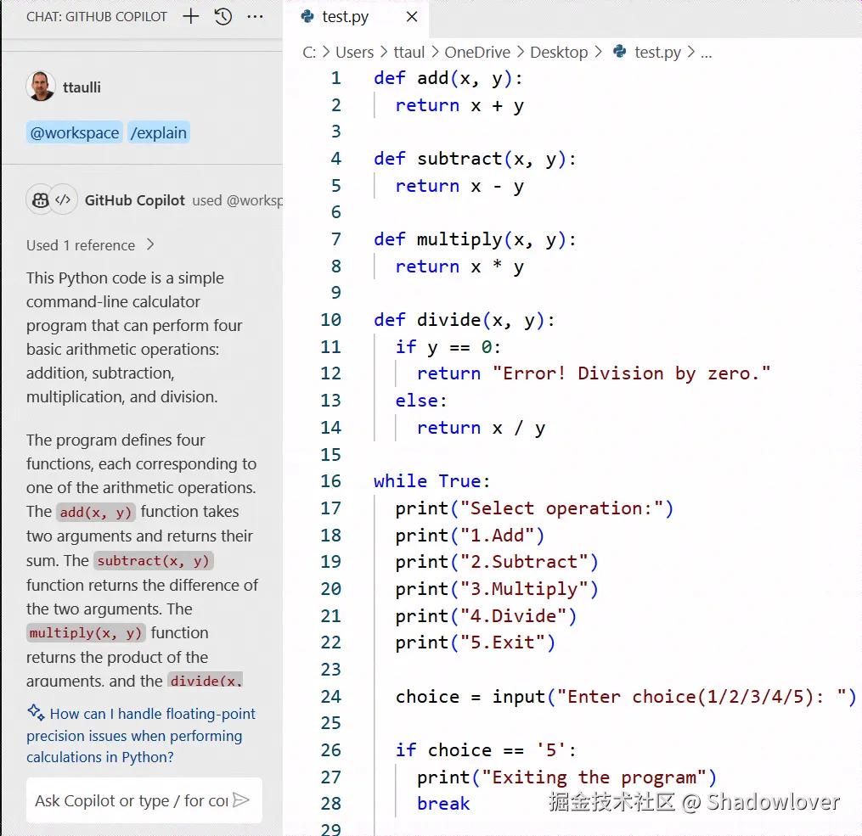Open the OneDrive breadcrumb segment
Image resolution: width=862 pixels, height=836 pixels.
point(477,52)
